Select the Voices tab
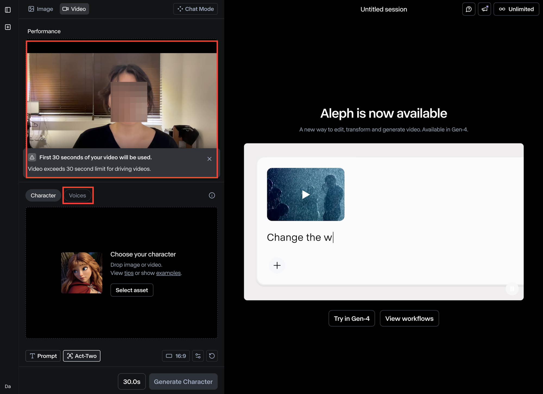 77,195
